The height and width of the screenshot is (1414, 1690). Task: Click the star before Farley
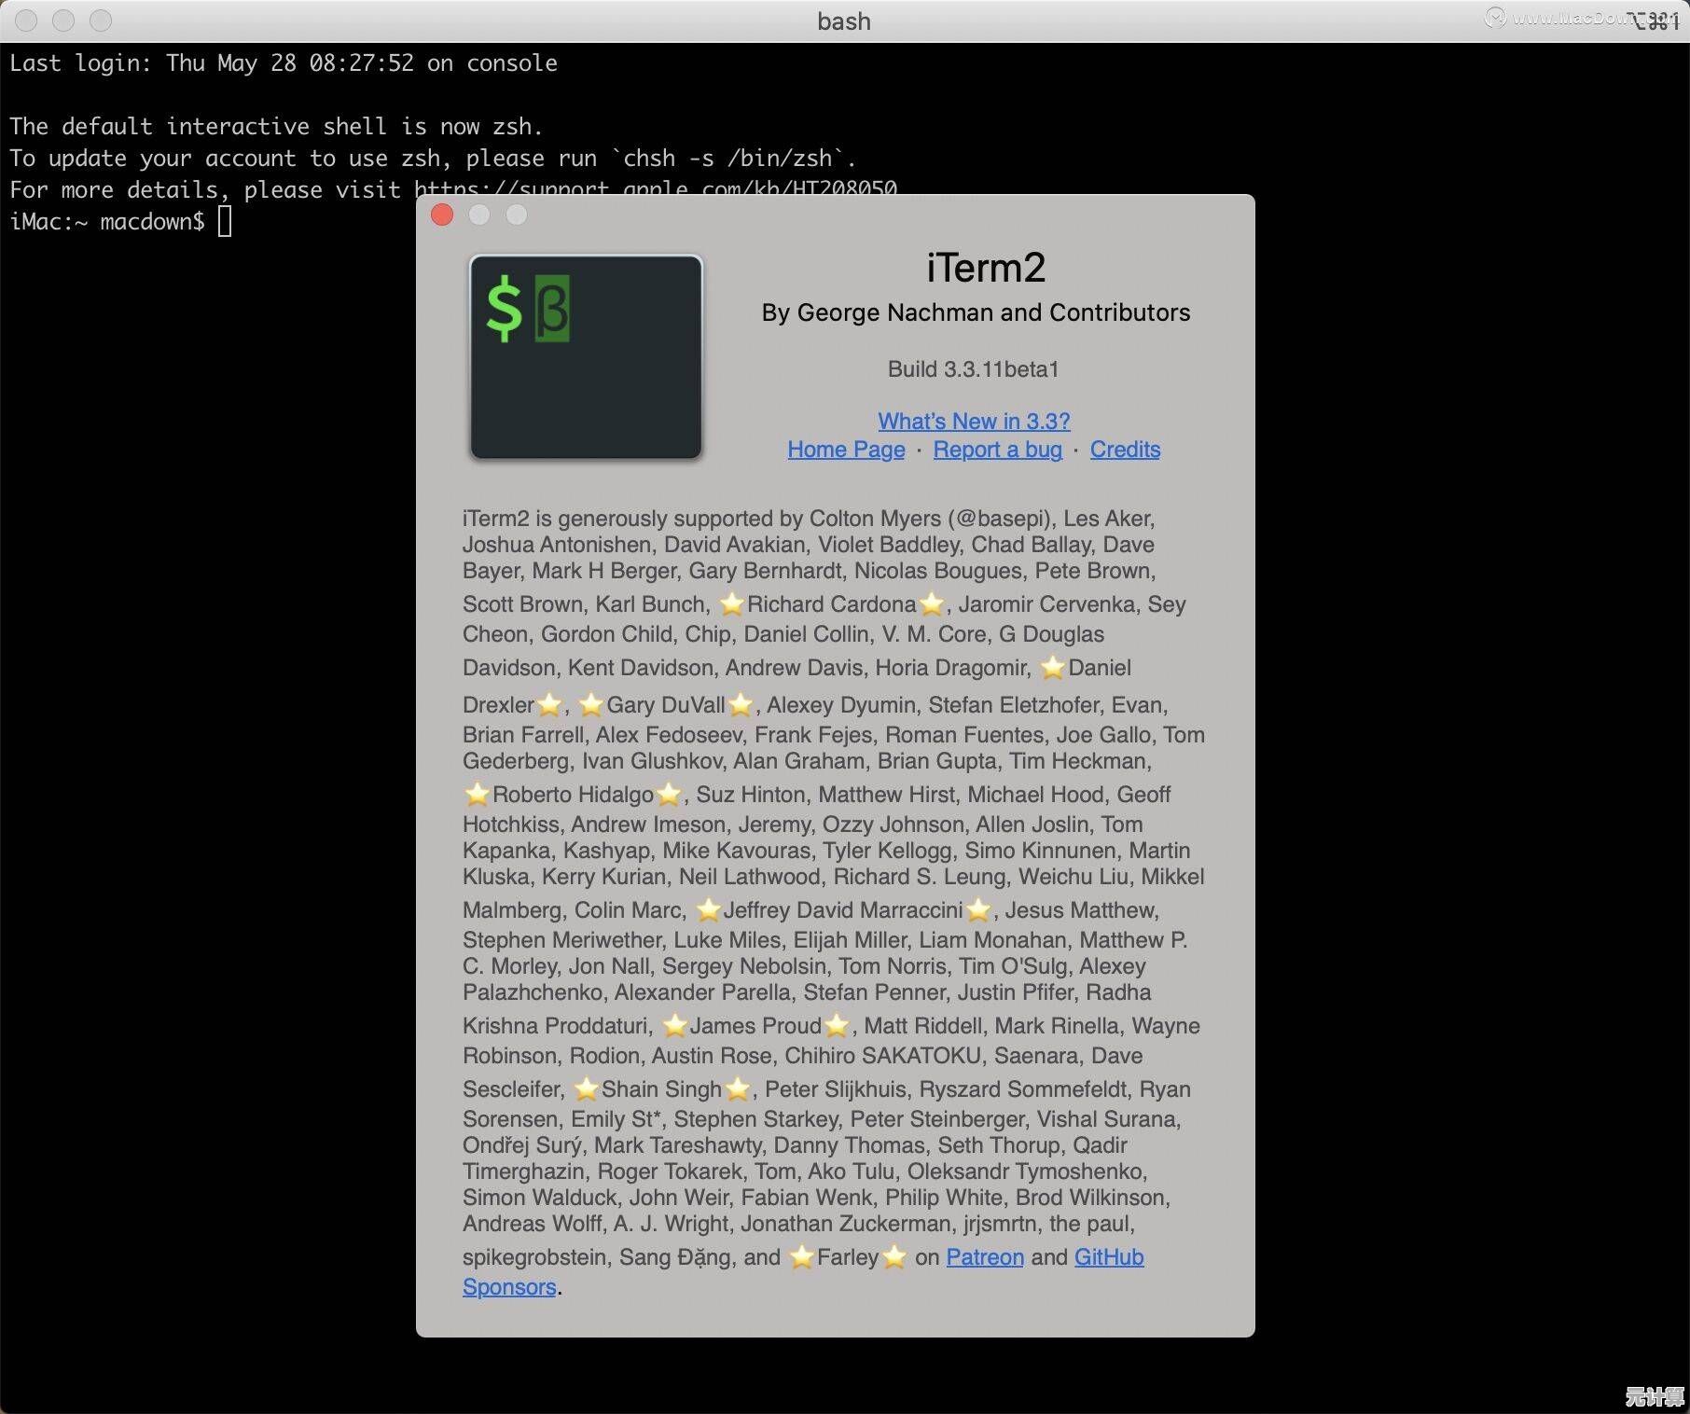[x=801, y=1257]
